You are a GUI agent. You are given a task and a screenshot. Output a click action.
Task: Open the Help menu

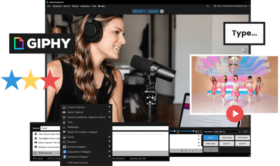pos(102,6)
